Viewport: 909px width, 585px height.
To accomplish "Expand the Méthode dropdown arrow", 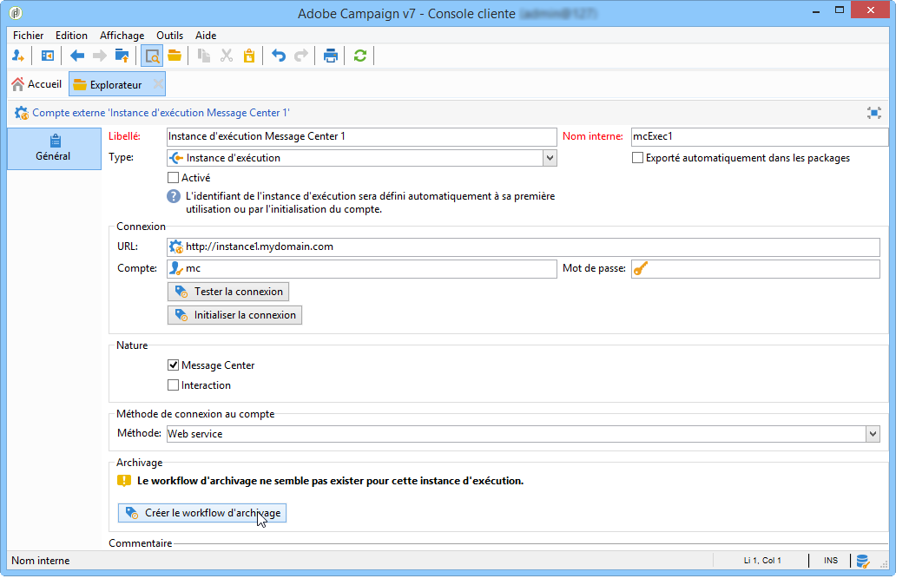I will coord(873,434).
